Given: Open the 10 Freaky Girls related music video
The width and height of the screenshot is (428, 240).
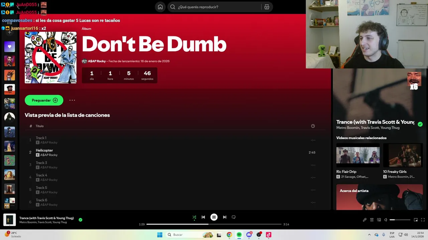Looking at the screenshot, I should tap(403, 161).
